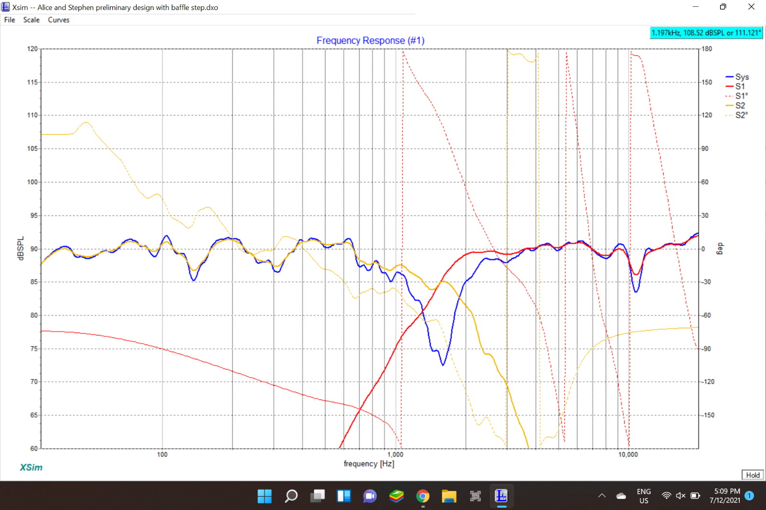Open the notification badge showing 1
766x510 pixels.
coord(749,496)
